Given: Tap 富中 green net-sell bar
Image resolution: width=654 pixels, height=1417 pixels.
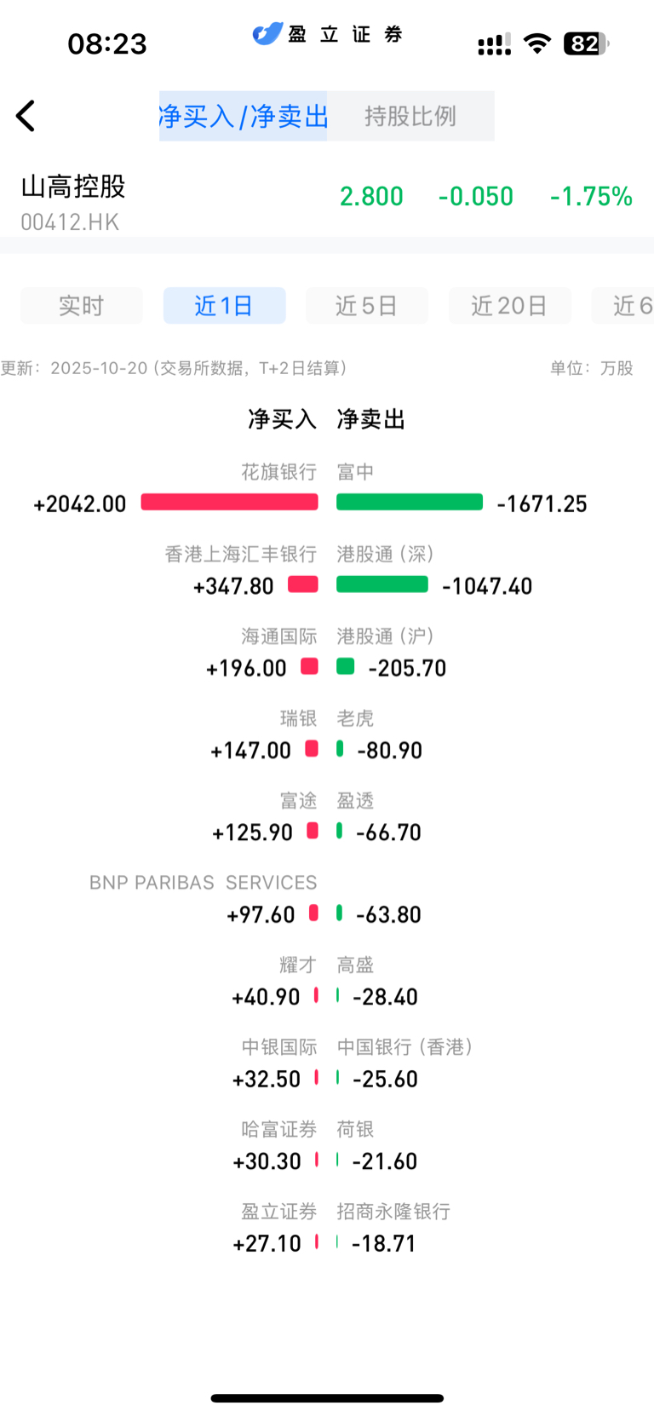Looking at the screenshot, I should 410,502.
